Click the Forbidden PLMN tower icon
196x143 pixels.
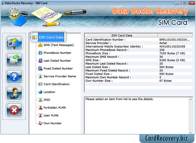point(40,107)
